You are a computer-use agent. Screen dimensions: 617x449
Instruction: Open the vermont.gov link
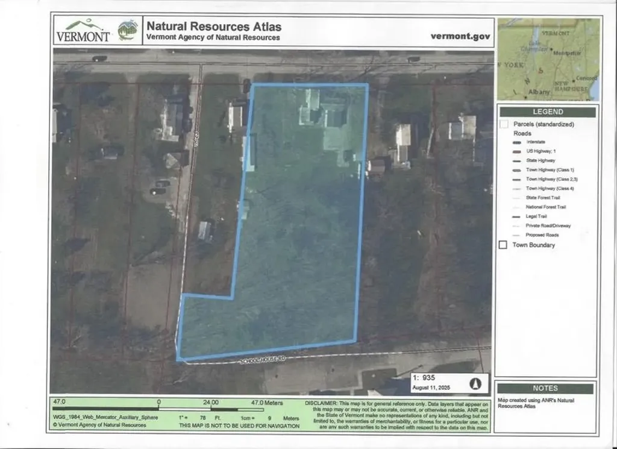pos(458,36)
